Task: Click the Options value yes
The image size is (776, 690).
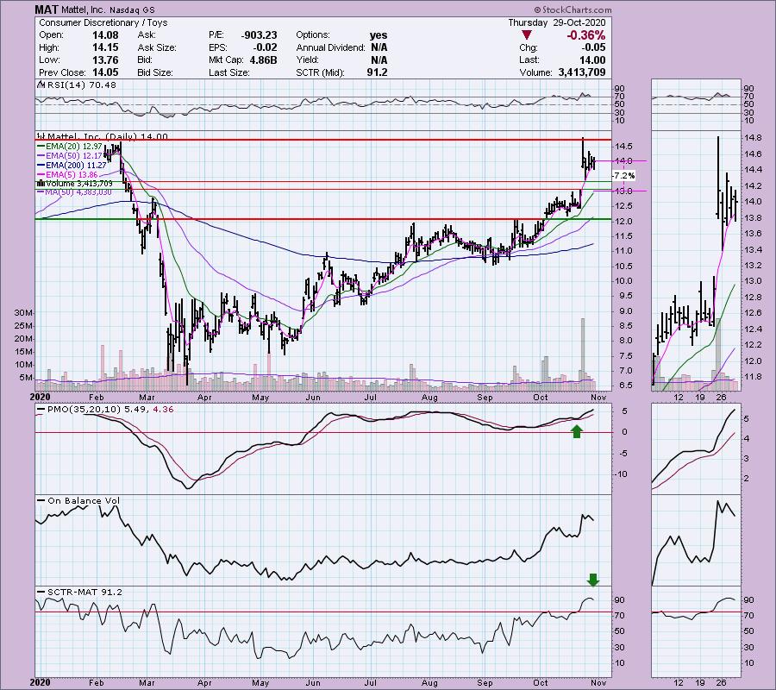Action: pos(379,35)
